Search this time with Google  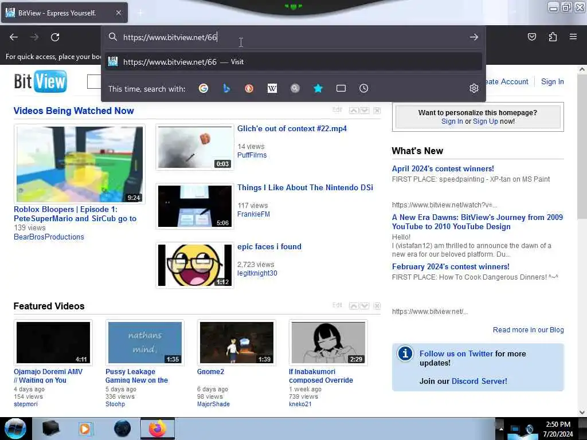pos(204,88)
